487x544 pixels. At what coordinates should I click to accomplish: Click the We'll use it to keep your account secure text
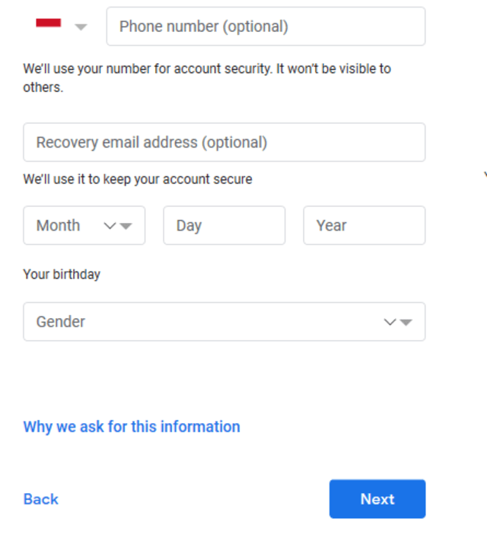pos(138,180)
